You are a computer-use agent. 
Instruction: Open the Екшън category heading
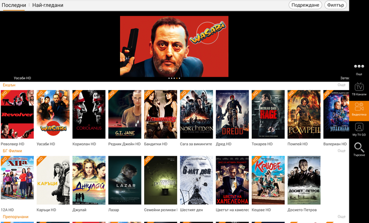9,85
